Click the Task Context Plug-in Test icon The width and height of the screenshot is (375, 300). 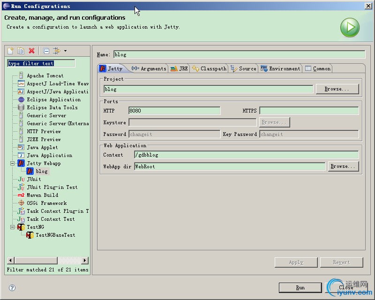tap(21, 211)
